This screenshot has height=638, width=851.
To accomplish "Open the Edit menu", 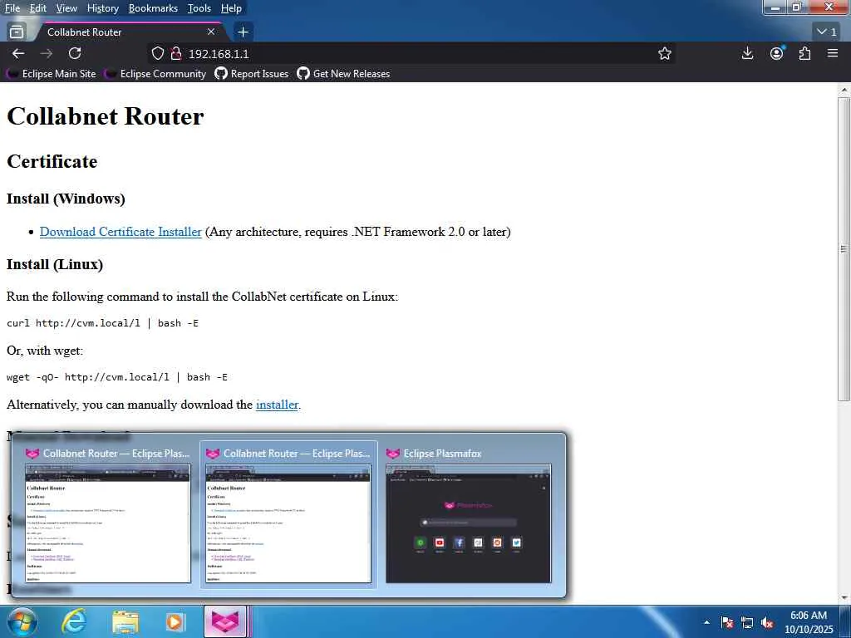I will pyautogui.click(x=37, y=8).
